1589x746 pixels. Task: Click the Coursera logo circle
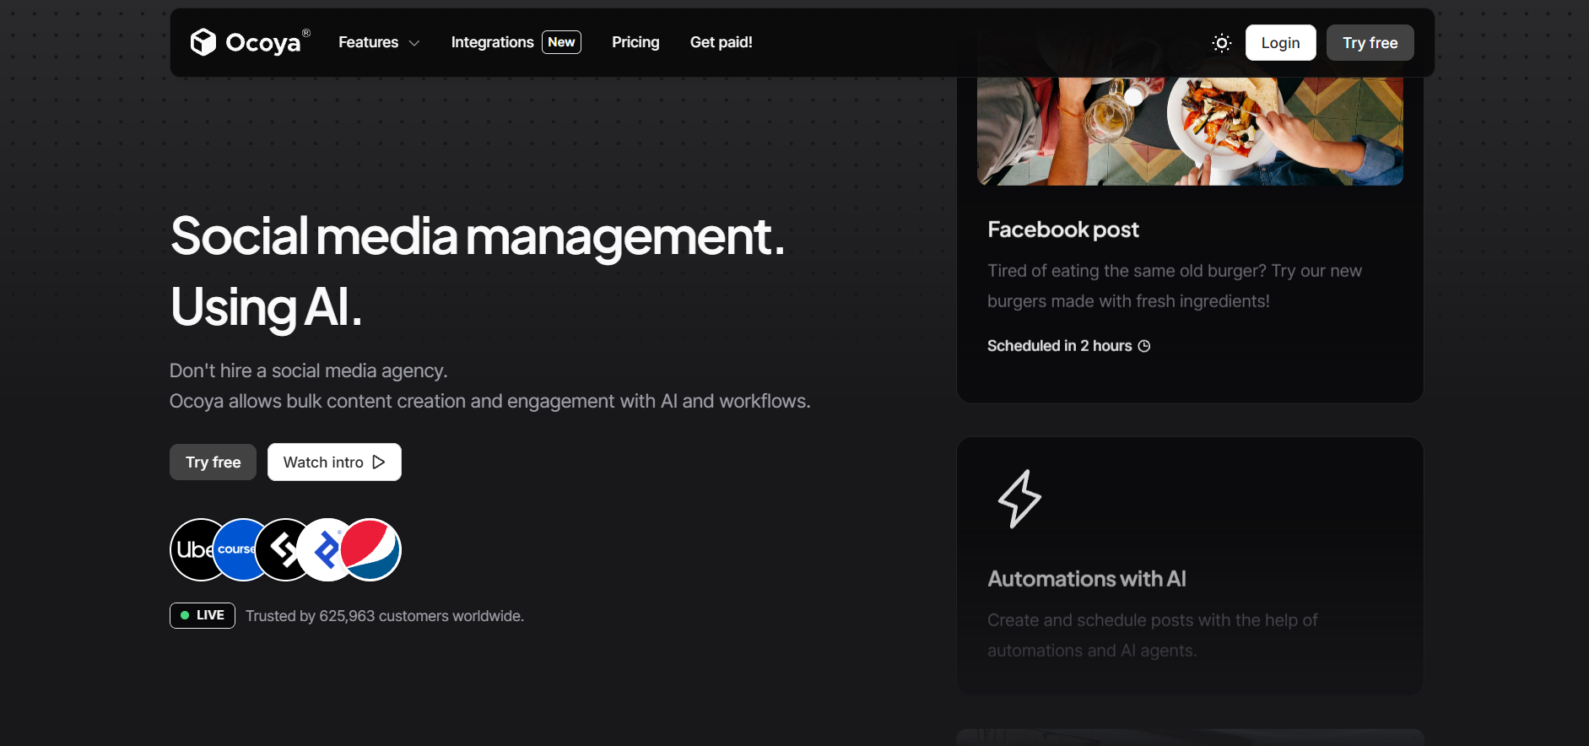click(x=236, y=549)
